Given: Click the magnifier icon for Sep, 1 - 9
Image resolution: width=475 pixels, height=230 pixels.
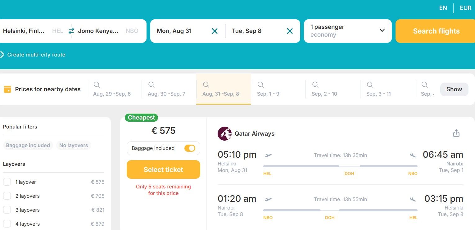Looking at the screenshot, I should [261, 85].
